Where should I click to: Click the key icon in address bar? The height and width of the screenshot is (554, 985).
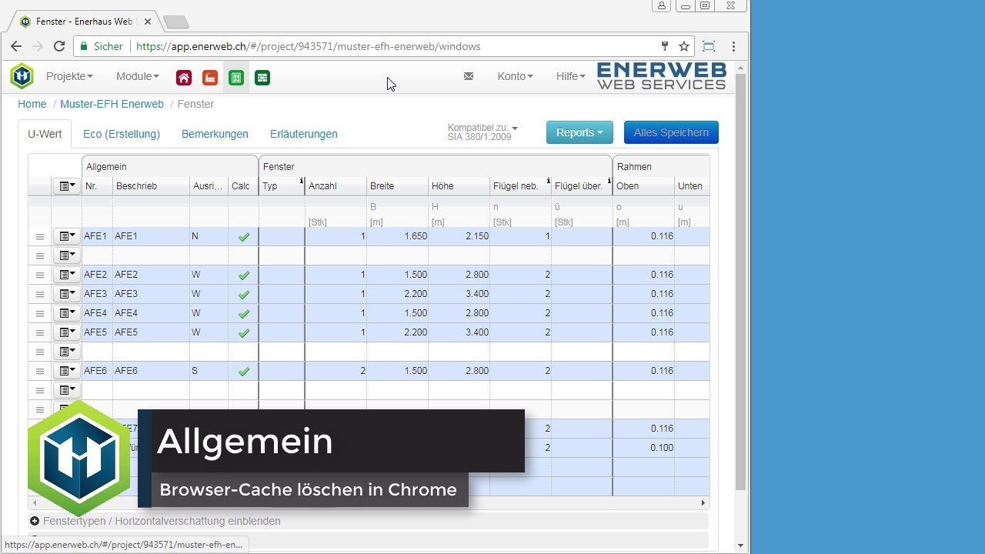coord(665,46)
